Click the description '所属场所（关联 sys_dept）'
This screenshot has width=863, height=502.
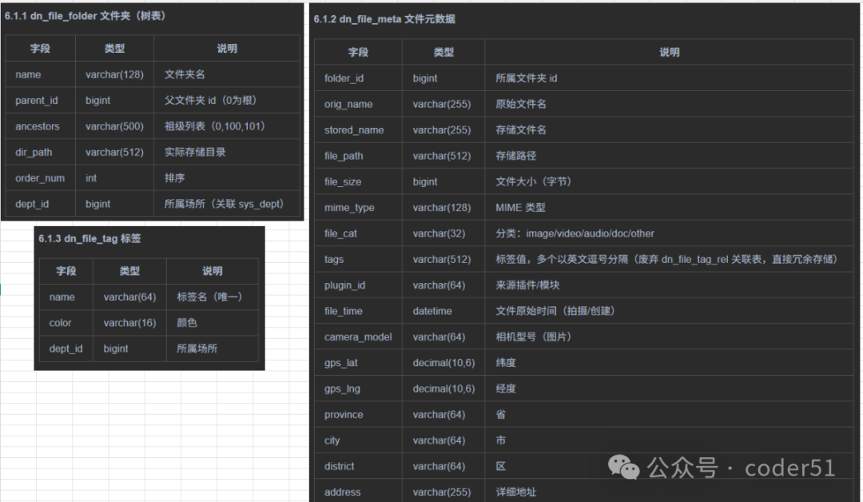tap(224, 204)
